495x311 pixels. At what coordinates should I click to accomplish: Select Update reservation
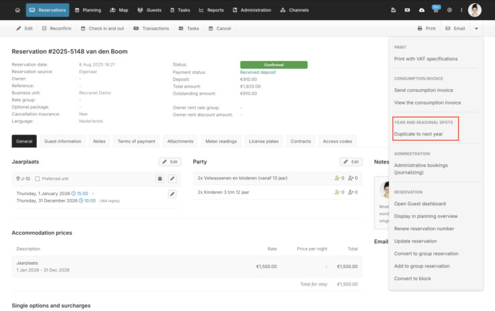(415, 241)
